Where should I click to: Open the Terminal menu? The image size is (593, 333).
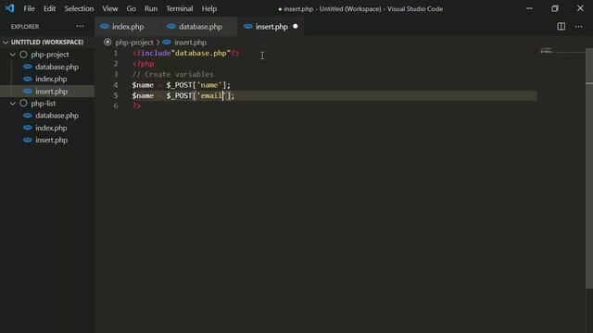180,8
